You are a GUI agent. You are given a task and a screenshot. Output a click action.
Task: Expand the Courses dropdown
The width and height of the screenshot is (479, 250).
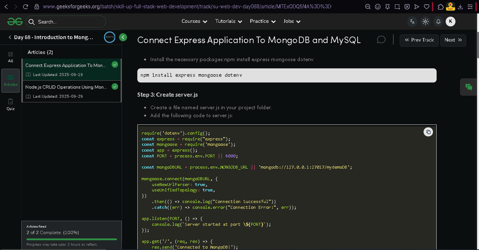coord(194,22)
